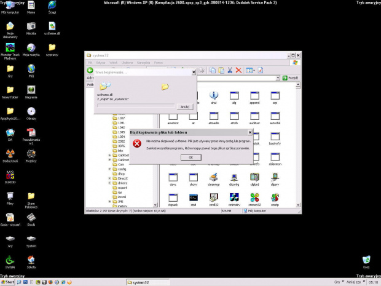The image size is (381, 286).
Task: Select the arp file icon
Action: point(275,98)
